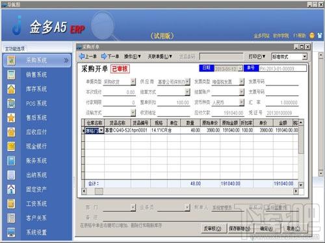Open the F1帮助 link in header
The image size is (325, 243).
click(x=299, y=36)
